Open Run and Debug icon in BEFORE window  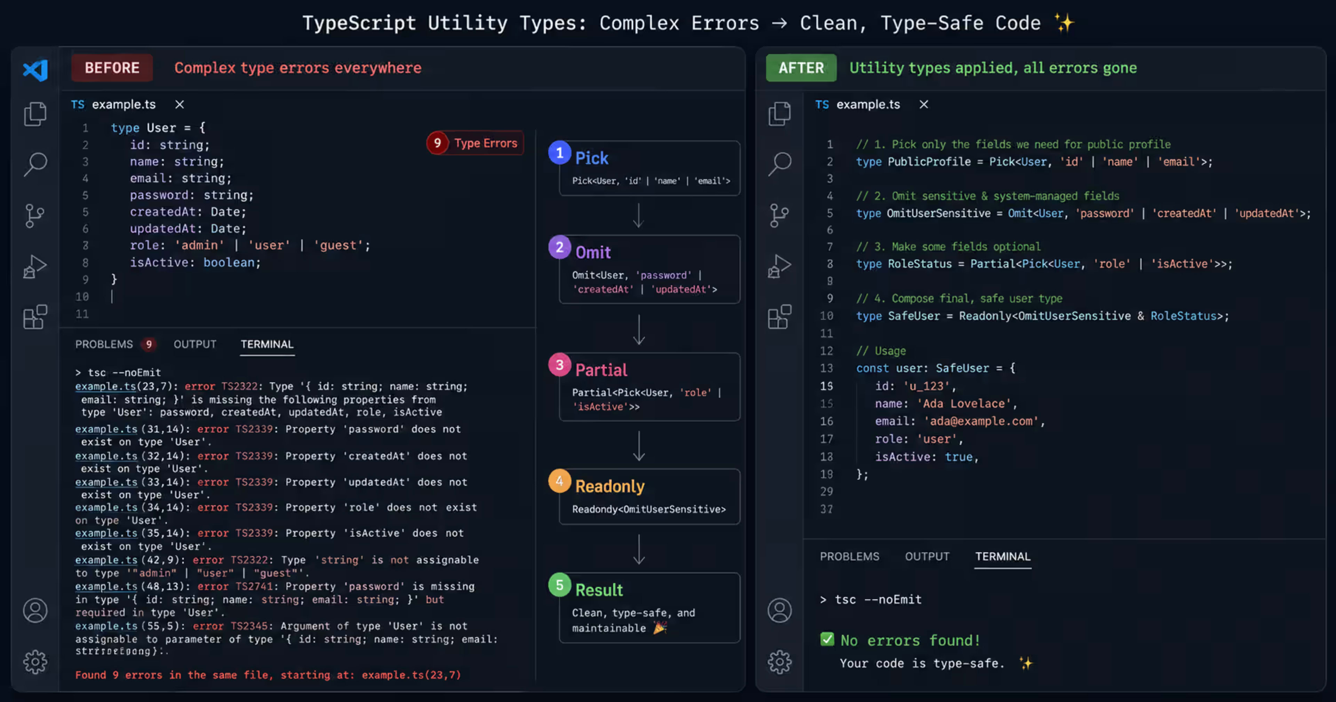coord(35,266)
